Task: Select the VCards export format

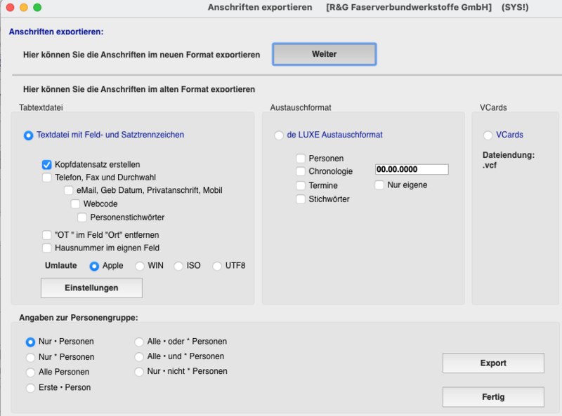Action: click(488, 135)
